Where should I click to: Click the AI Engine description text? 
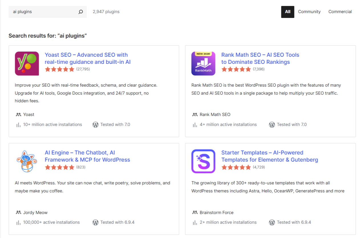click(x=92, y=187)
